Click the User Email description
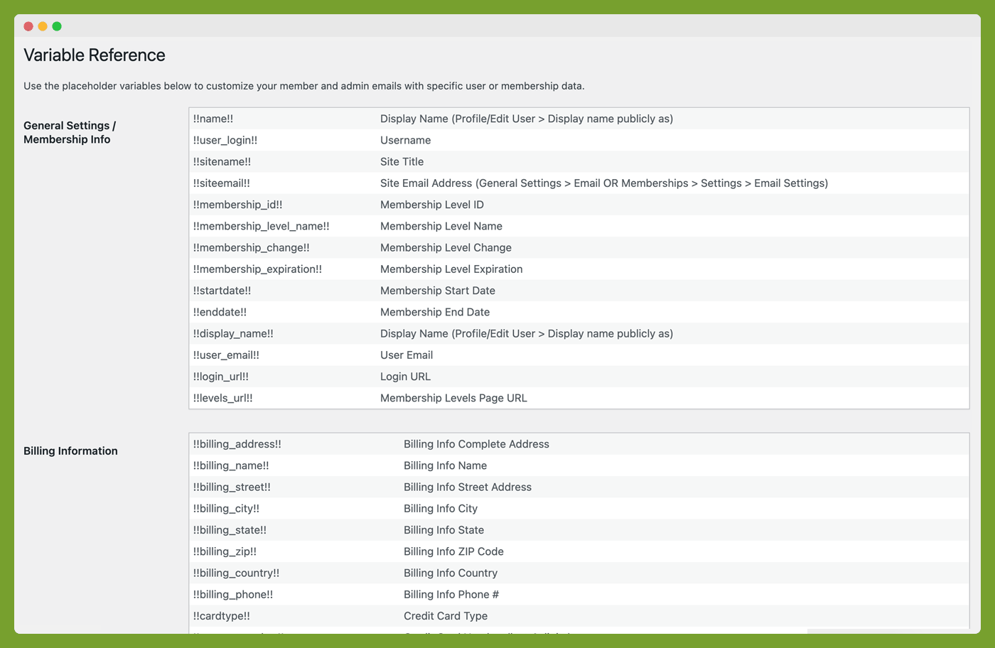This screenshot has height=648, width=995. (407, 355)
